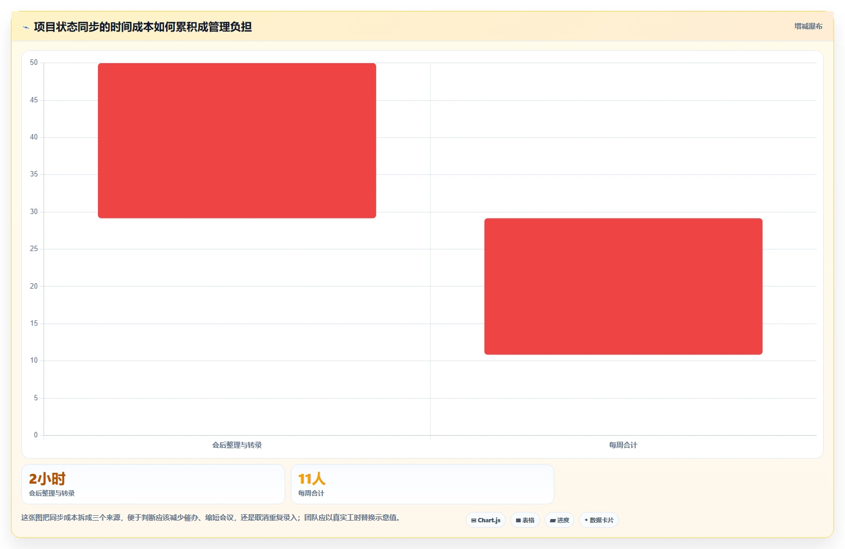Select the 数据卡片 chip
Screen dimensions: 845x549
(x=599, y=520)
